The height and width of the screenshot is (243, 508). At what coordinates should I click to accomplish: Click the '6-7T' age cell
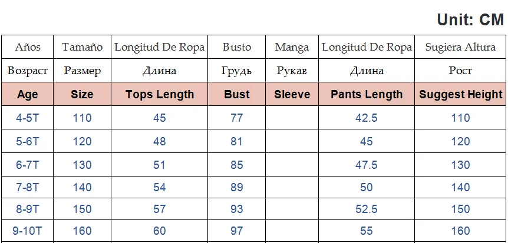(28, 165)
